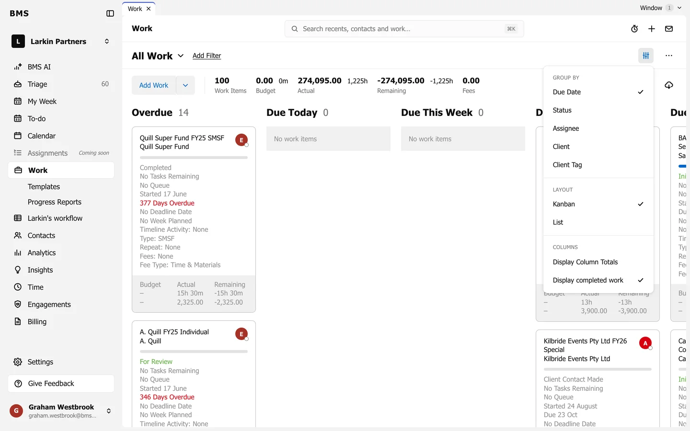Group work by Assignee
This screenshot has height=431, width=690.
598,128
